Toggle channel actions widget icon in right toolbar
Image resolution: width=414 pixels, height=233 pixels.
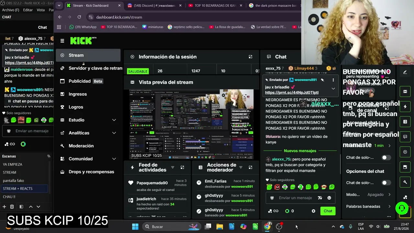(405, 167)
